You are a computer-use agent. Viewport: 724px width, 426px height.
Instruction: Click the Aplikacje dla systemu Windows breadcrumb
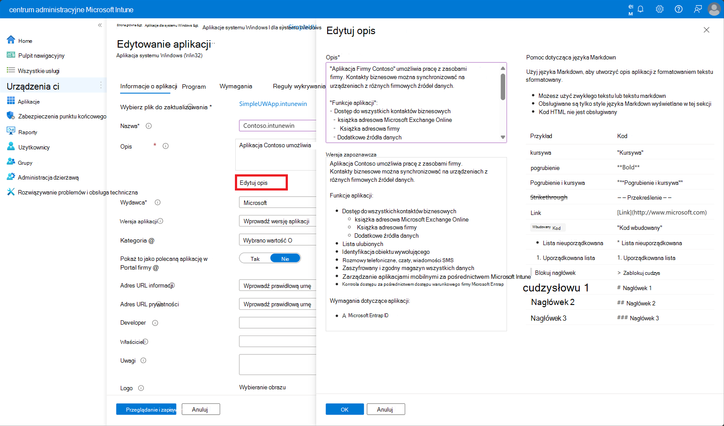click(171, 25)
